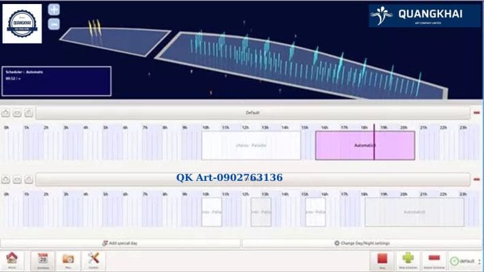Click the current-time marker line on timeline
Image resolution: width=484 pixels, height=272 pixels.
click(374, 142)
